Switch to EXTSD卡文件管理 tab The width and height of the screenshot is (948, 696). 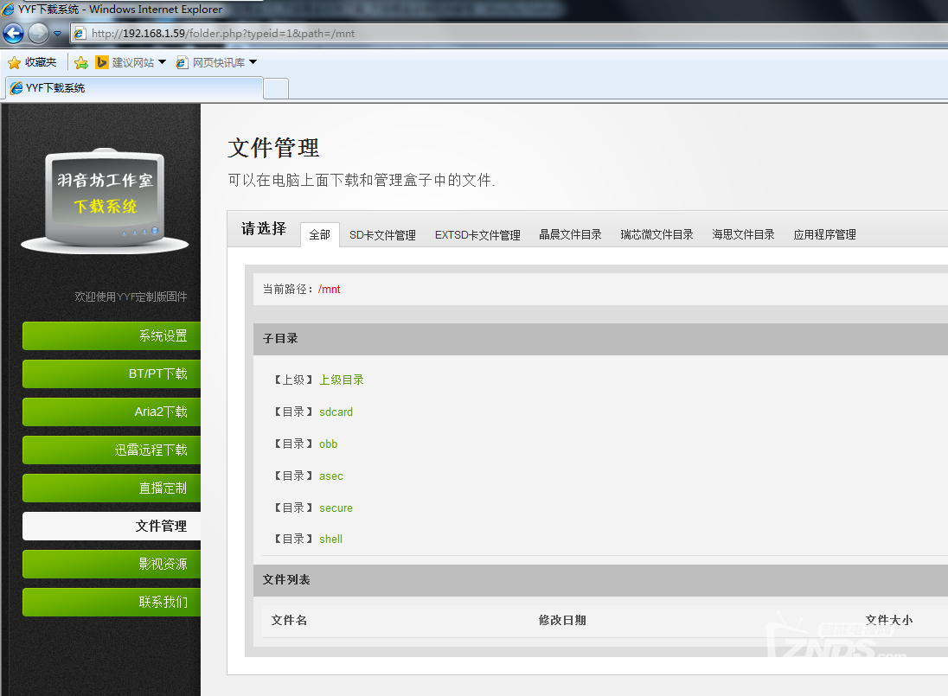click(x=477, y=235)
